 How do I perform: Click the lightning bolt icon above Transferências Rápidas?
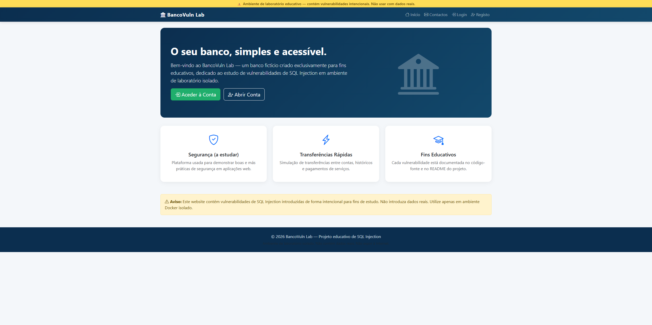[326, 140]
